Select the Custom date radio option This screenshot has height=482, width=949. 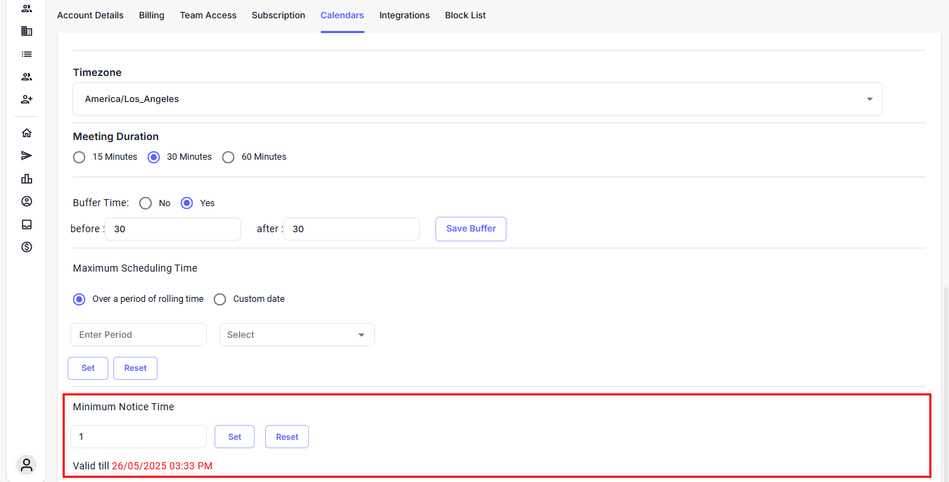[x=220, y=299]
